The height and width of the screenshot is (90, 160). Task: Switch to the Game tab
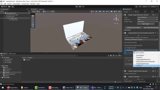click(42, 9)
